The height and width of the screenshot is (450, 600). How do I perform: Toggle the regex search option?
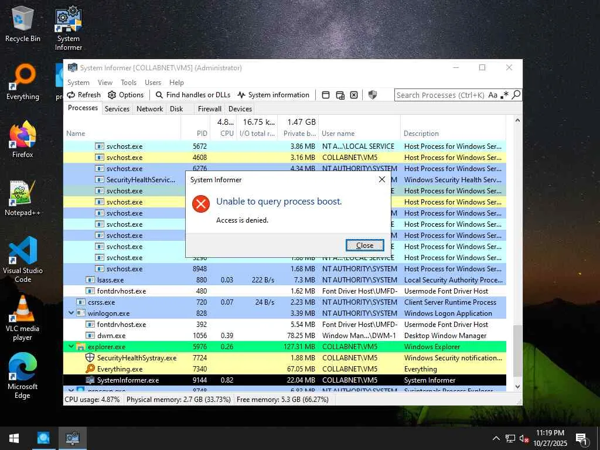click(x=504, y=95)
